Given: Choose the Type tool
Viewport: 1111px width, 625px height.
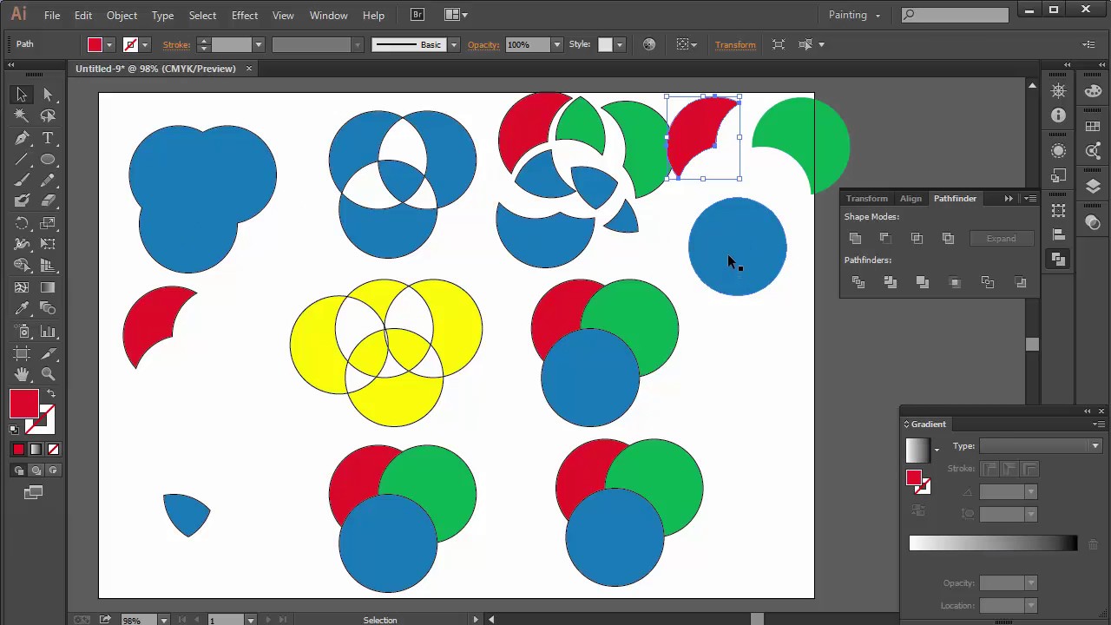Looking at the screenshot, I should click(x=48, y=139).
